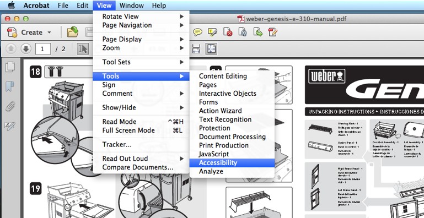Select Interactive Objects in Tools submenu
Image resolution: width=424 pixels, height=218 pixels.
pyautogui.click(x=232, y=94)
